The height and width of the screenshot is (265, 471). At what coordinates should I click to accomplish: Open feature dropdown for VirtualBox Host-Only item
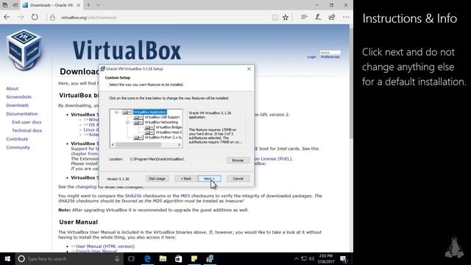point(149,132)
